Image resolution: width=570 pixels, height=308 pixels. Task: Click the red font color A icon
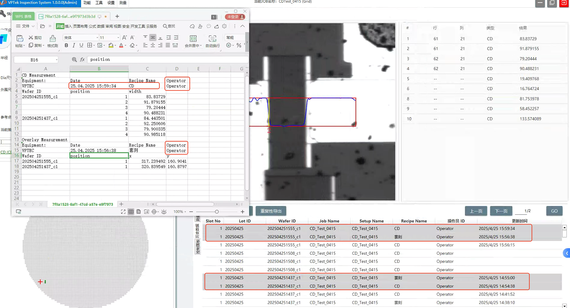[121, 45]
